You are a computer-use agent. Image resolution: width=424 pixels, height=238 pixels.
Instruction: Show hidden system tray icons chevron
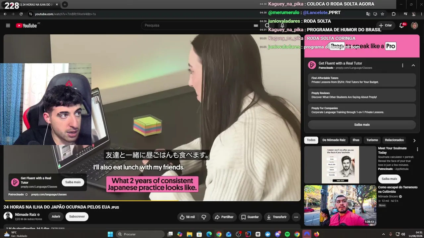click(x=383, y=234)
